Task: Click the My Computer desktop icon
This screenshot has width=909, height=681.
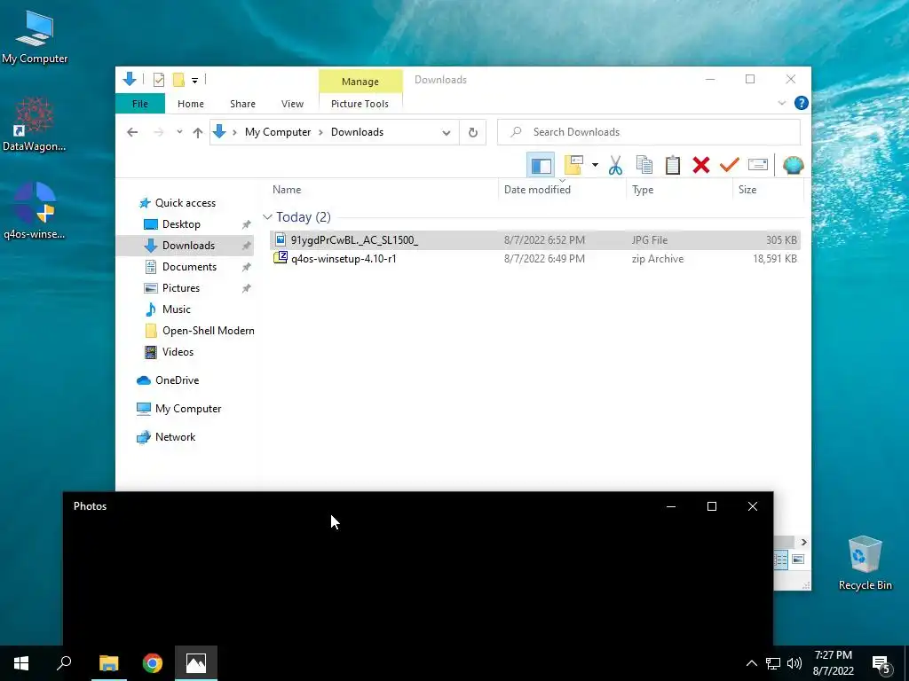Action: 35,37
